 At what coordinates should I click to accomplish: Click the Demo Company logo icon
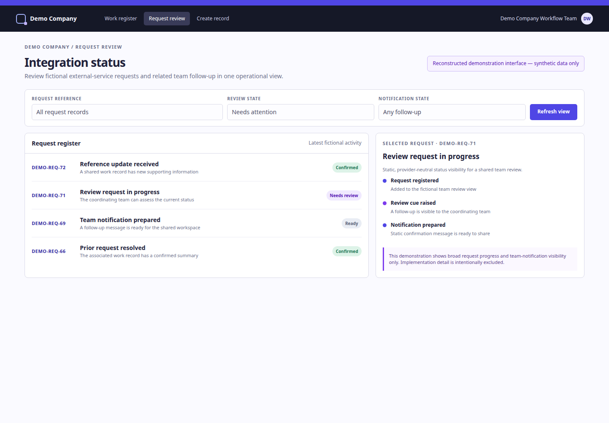(21, 19)
